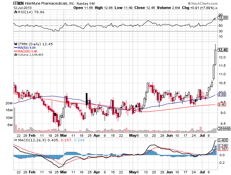Screen dimensions: 231x175
Task: Click the 9.89 MA(50) axis tag
Action: point(221,95)
